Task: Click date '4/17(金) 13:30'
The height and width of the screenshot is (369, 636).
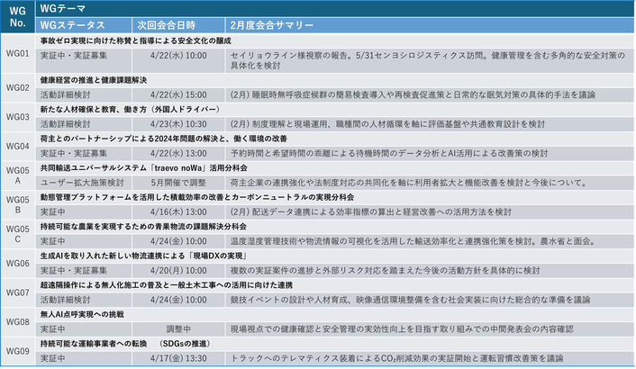Action: point(178,358)
